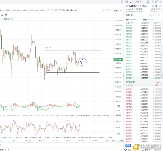Switch chart to 1日 timeframe
Screen dimensions: 163x151
48,10
